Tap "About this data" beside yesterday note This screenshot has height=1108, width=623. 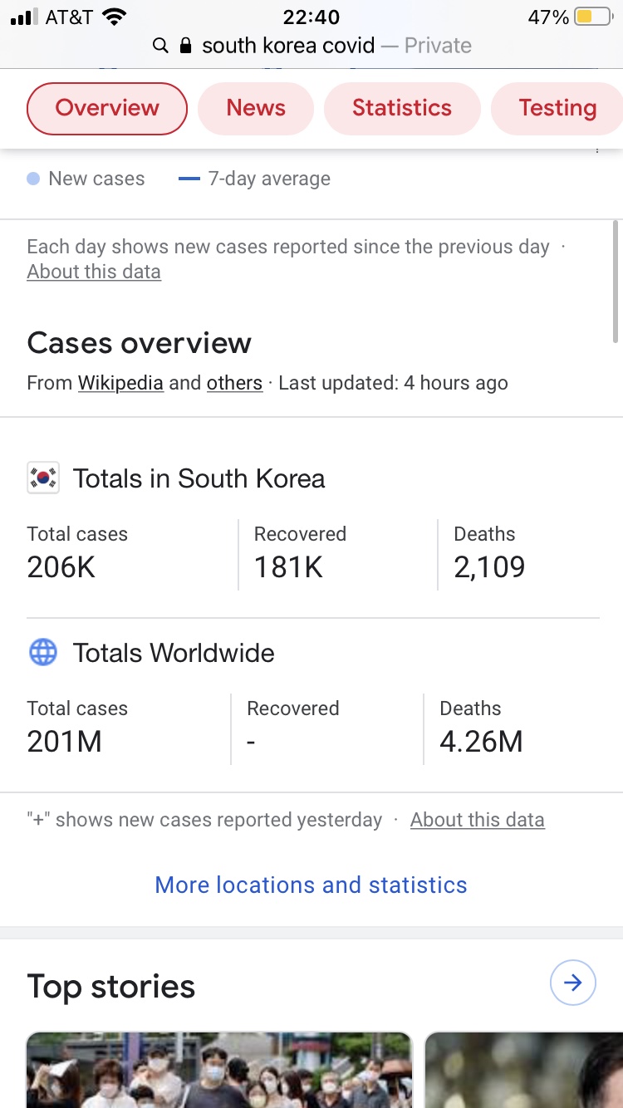(477, 820)
